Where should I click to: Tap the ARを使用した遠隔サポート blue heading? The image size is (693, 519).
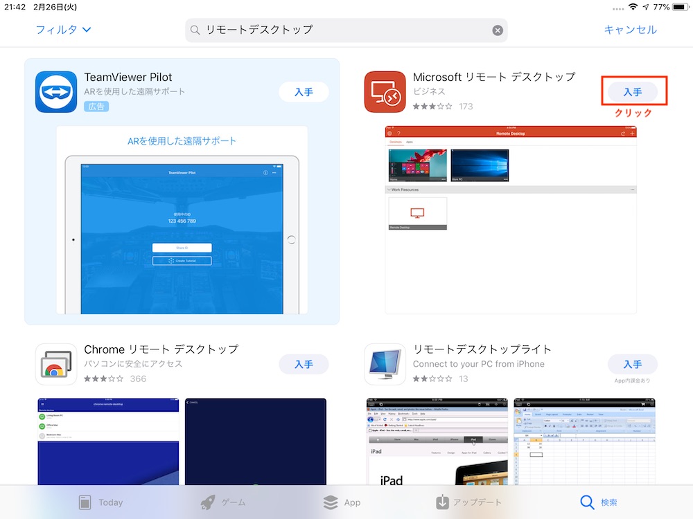(x=182, y=140)
